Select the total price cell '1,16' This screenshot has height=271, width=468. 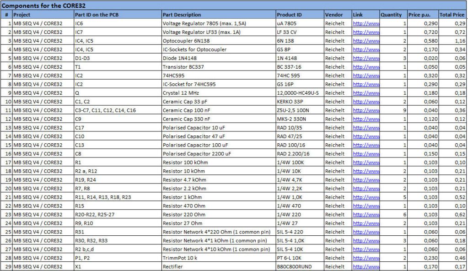[x=453, y=41]
